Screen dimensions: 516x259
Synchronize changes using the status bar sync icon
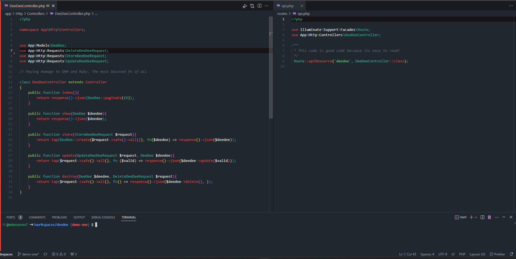click(x=45, y=254)
